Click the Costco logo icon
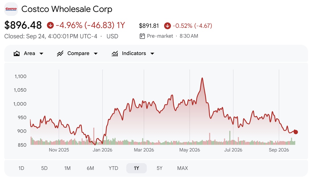Image resolution: width=310 pixels, height=179 pixels. (x=11, y=9)
